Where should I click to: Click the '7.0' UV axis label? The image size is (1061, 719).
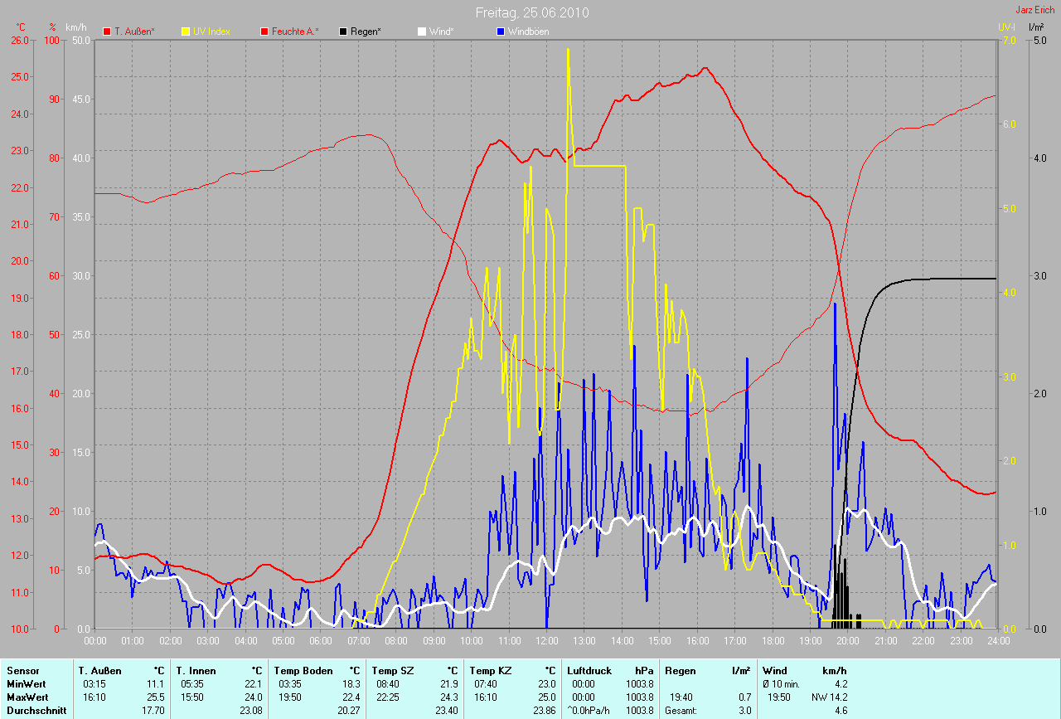(x=1009, y=40)
